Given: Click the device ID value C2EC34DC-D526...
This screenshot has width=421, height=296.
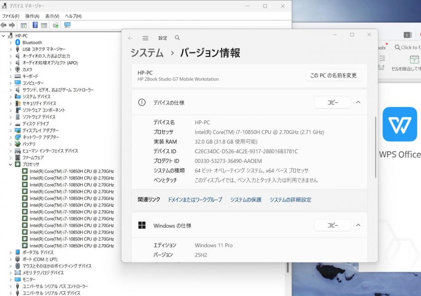Looking at the screenshot, I should [x=246, y=152].
